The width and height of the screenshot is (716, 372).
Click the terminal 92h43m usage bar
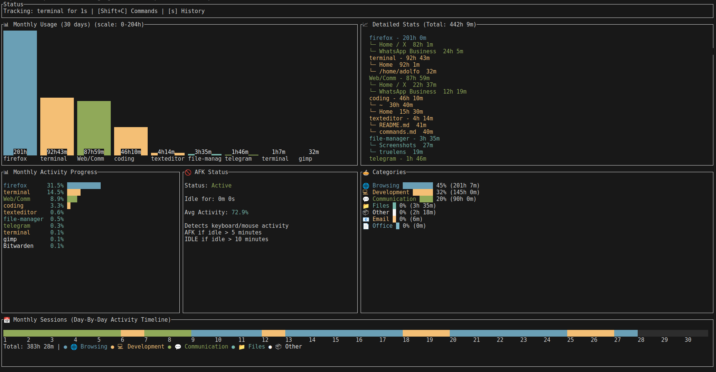[x=57, y=126]
